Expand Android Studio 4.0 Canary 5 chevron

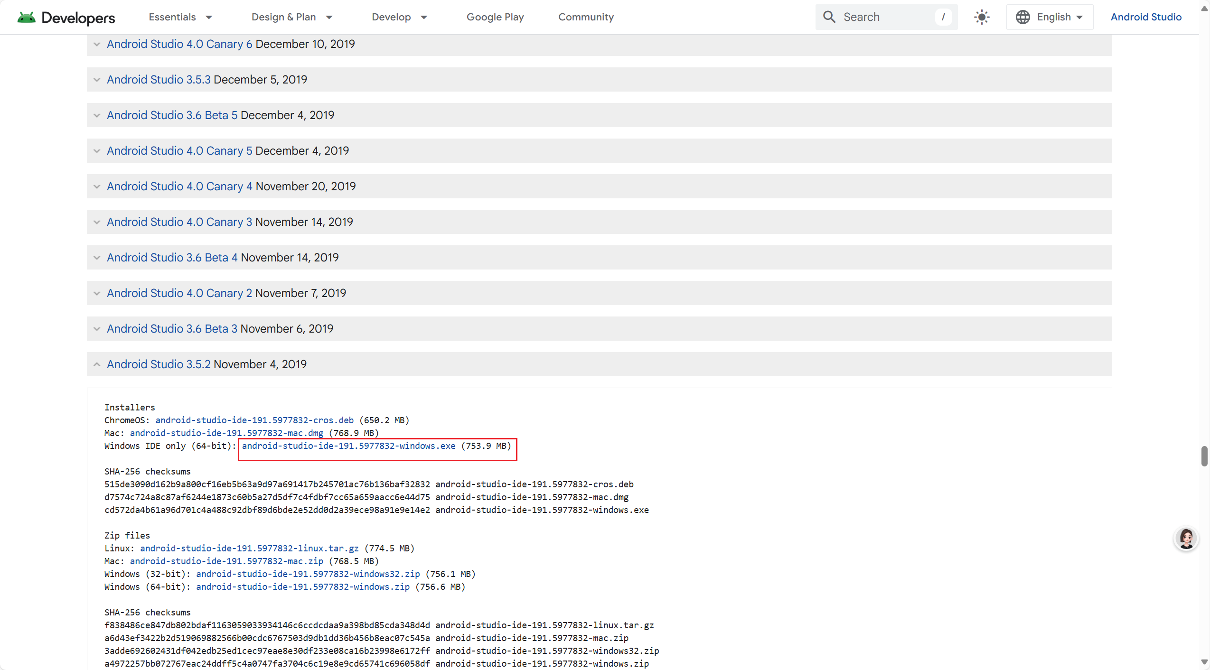pos(97,151)
